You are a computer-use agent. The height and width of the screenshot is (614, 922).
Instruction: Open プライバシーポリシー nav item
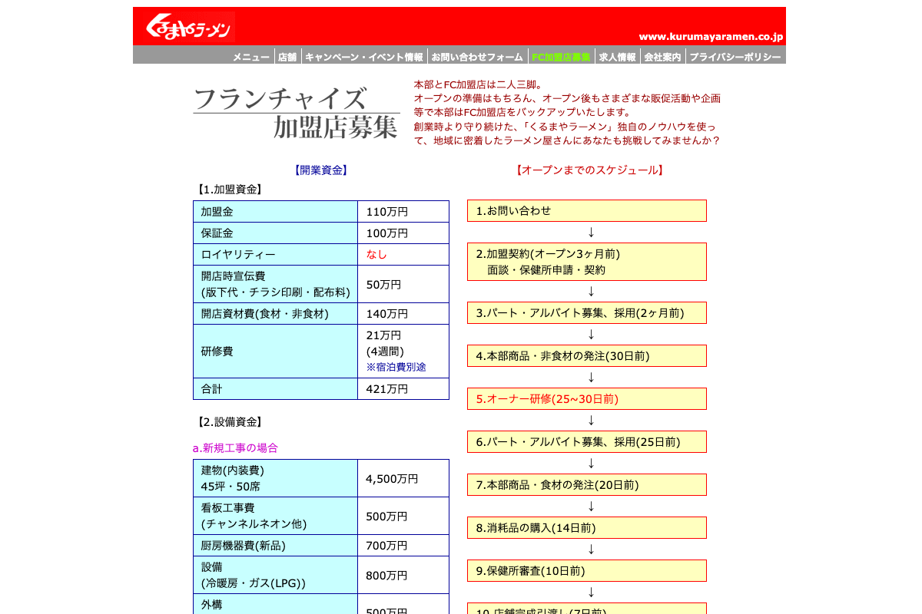point(735,57)
